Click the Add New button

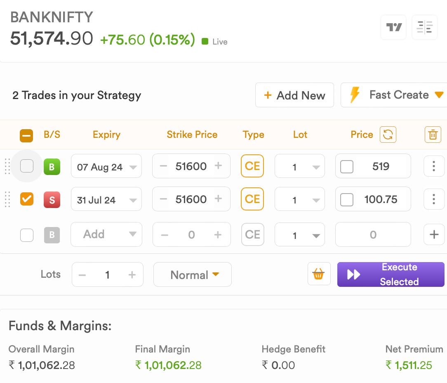pyautogui.click(x=294, y=95)
